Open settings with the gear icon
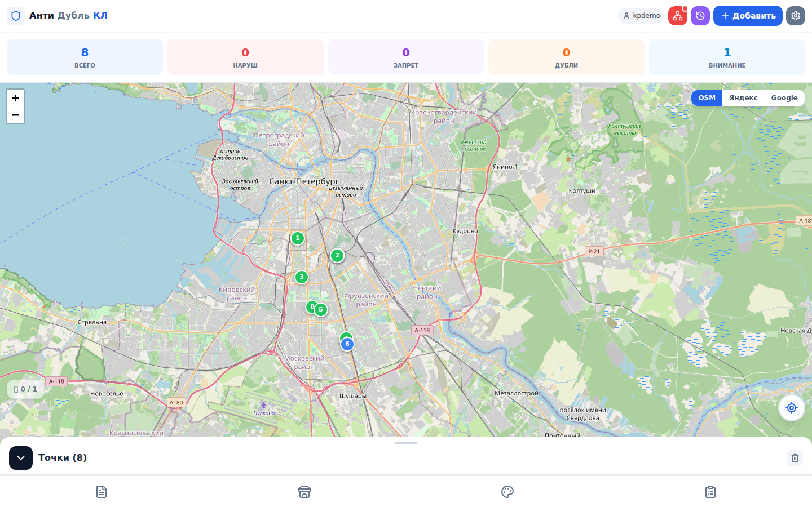Image resolution: width=812 pixels, height=507 pixels. pyautogui.click(x=796, y=16)
